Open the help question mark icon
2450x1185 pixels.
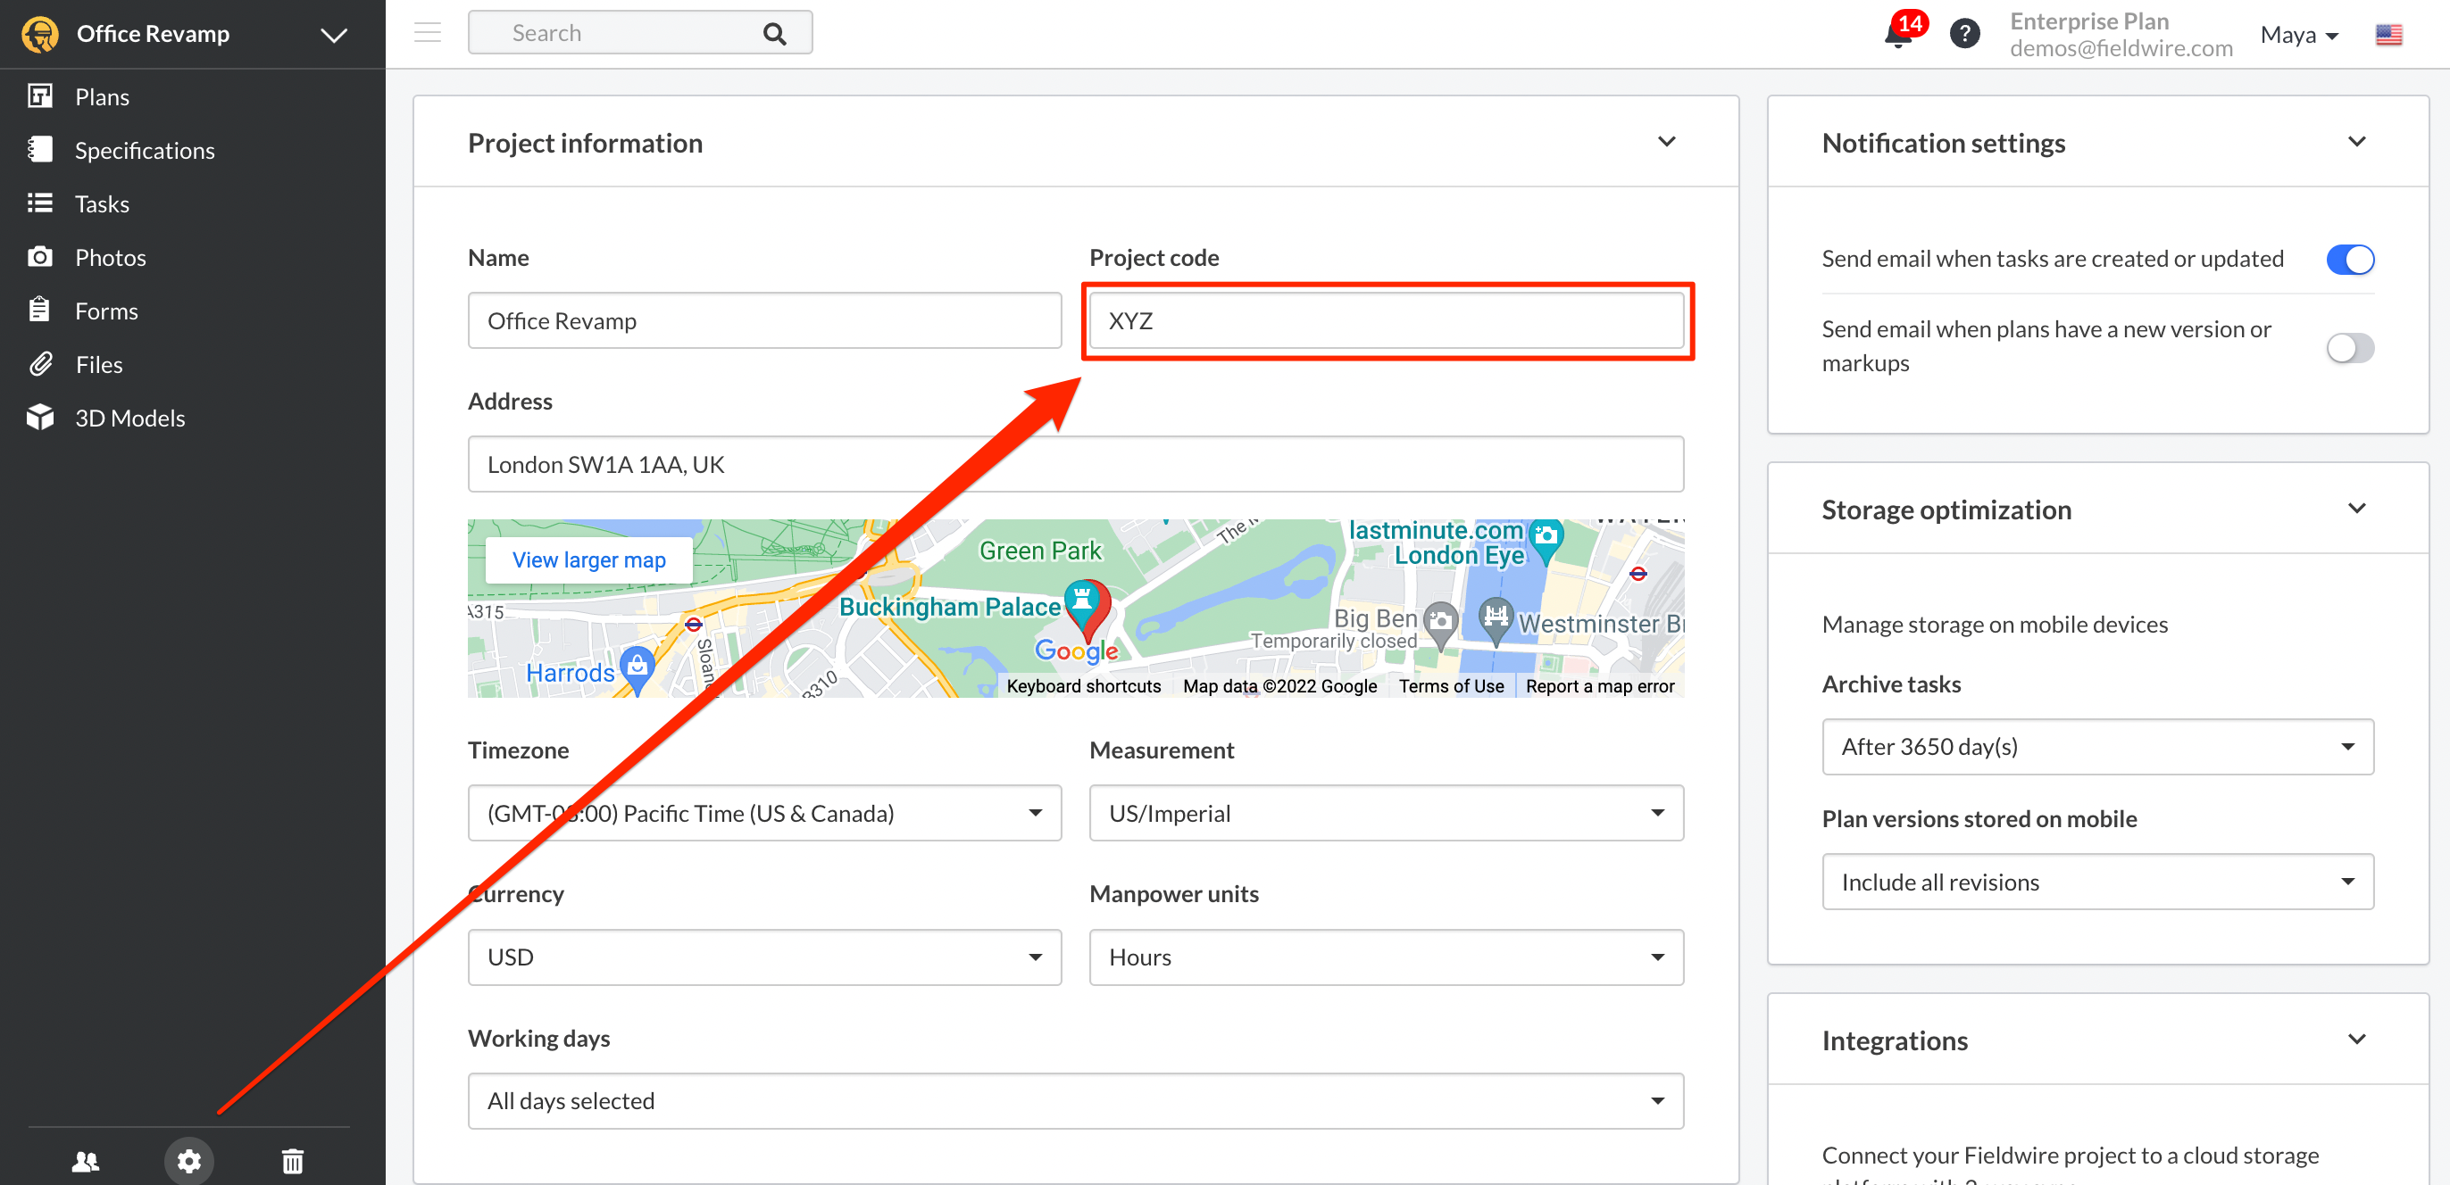[x=1965, y=34]
